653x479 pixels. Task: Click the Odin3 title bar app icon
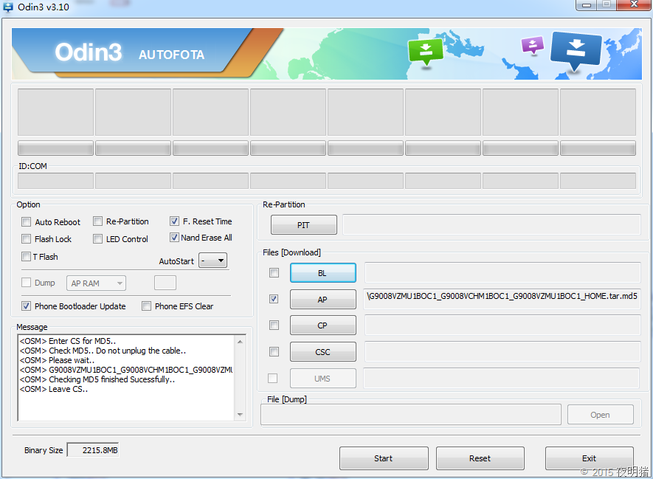(x=8, y=6)
